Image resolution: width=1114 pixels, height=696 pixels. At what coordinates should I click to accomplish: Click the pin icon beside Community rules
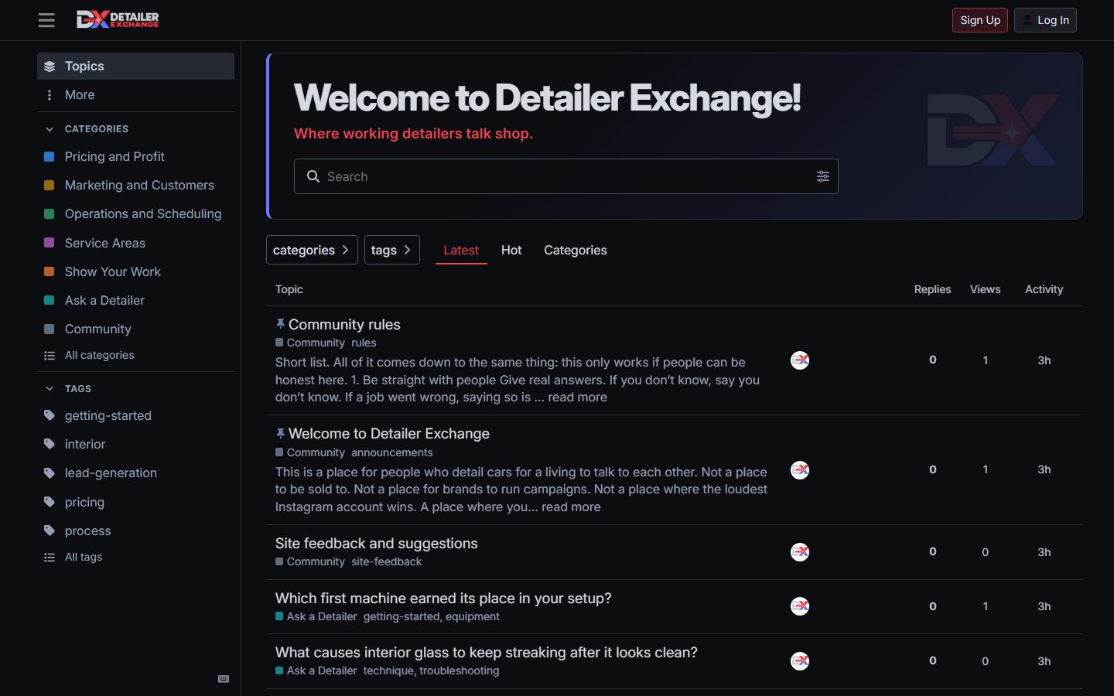[x=280, y=324]
